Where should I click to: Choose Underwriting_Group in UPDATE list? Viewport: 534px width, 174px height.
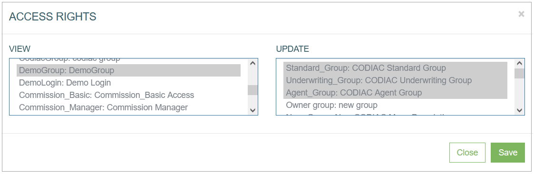coord(396,80)
